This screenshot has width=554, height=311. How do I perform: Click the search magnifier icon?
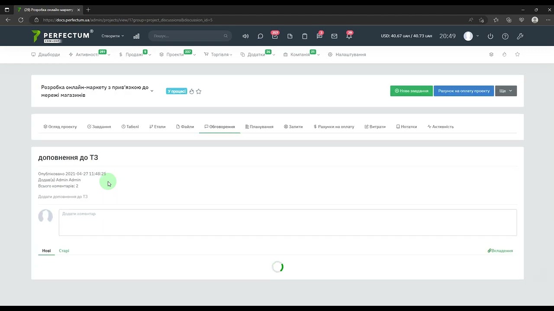coord(225,36)
